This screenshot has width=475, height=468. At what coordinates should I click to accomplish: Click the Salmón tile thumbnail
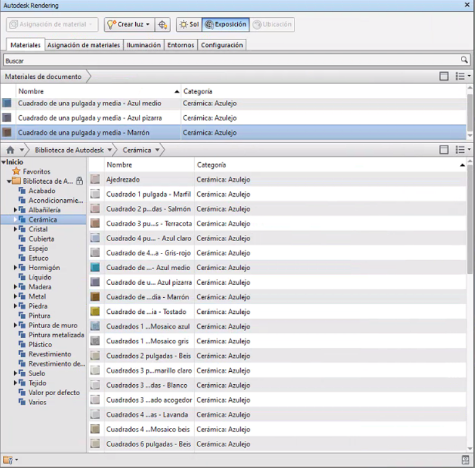[x=95, y=208]
